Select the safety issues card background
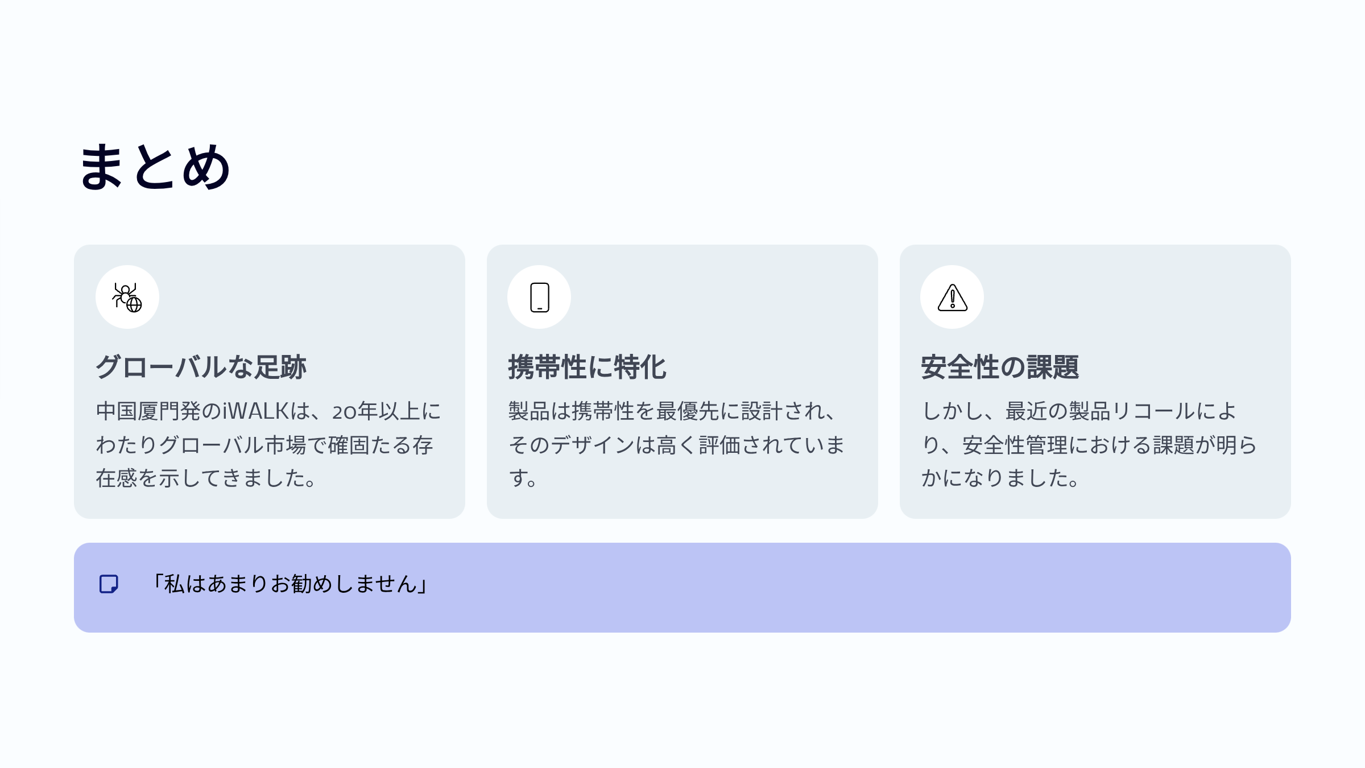 [1095, 381]
